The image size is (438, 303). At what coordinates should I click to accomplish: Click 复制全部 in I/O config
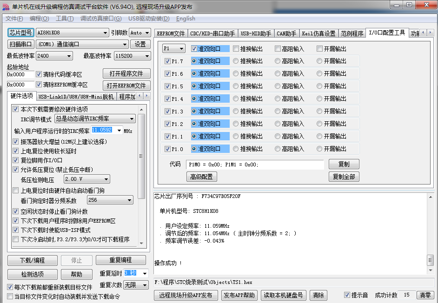[x=344, y=177]
